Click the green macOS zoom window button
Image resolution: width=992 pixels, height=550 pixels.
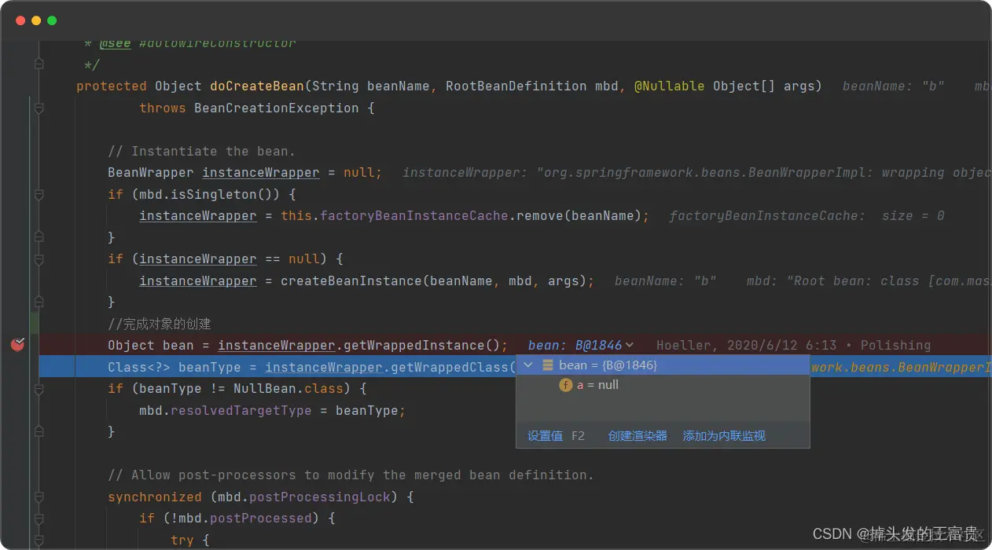(x=52, y=20)
